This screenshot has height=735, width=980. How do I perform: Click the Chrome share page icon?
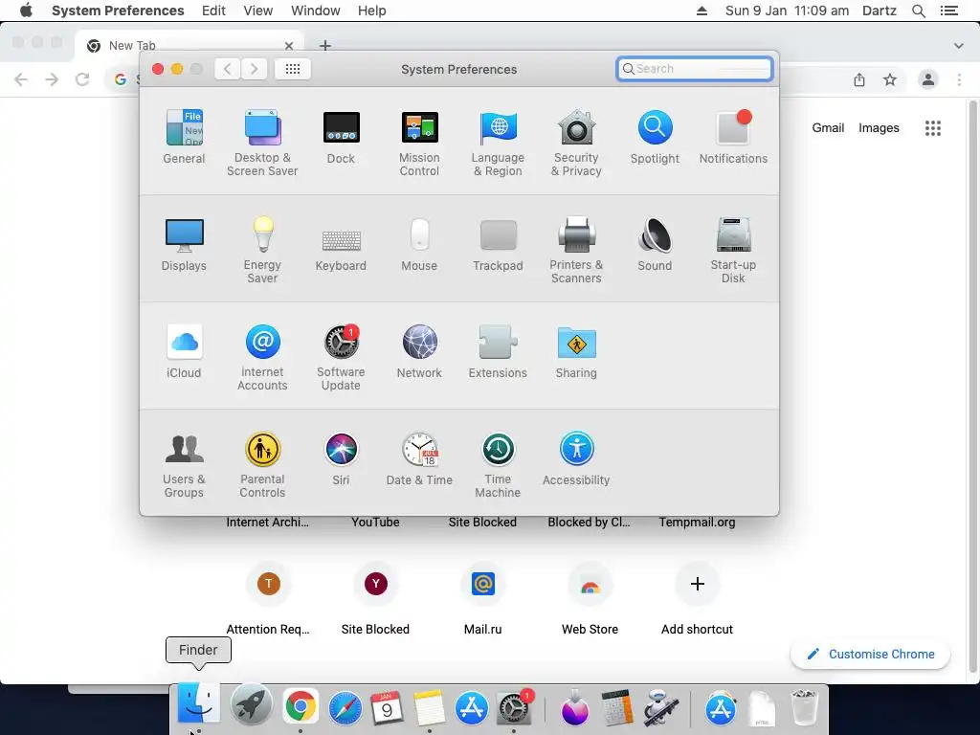(x=859, y=79)
